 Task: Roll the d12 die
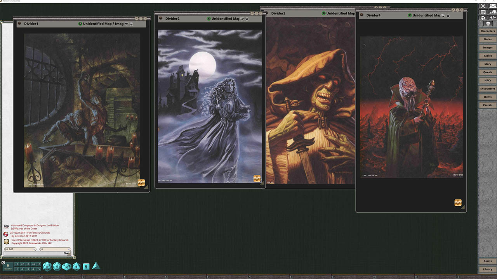[x=57, y=266]
